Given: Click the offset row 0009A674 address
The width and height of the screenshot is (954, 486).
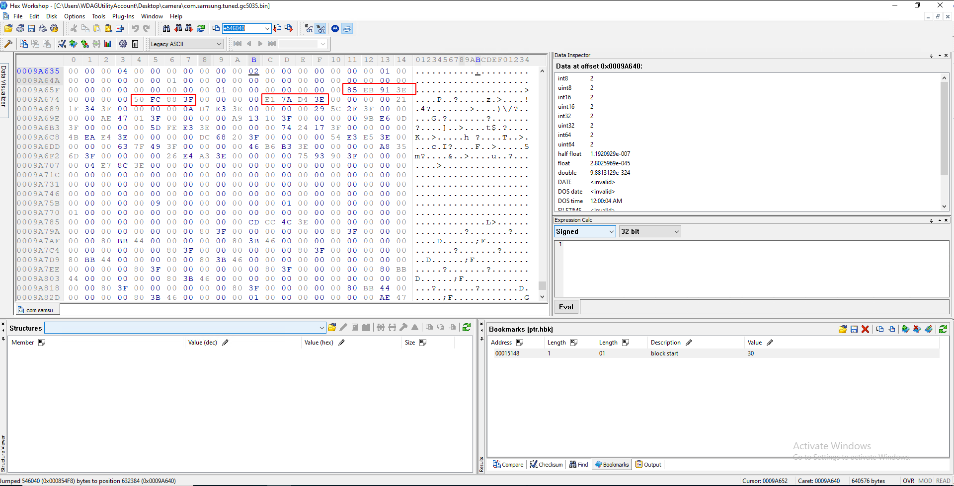Looking at the screenshot, I should 38,99.
